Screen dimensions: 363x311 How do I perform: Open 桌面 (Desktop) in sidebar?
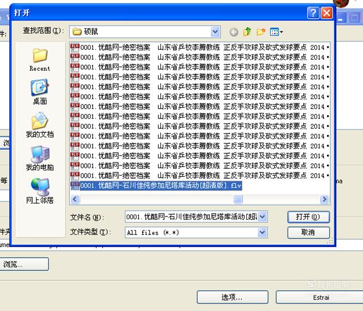pyautogui.click(x=40, y=92)
